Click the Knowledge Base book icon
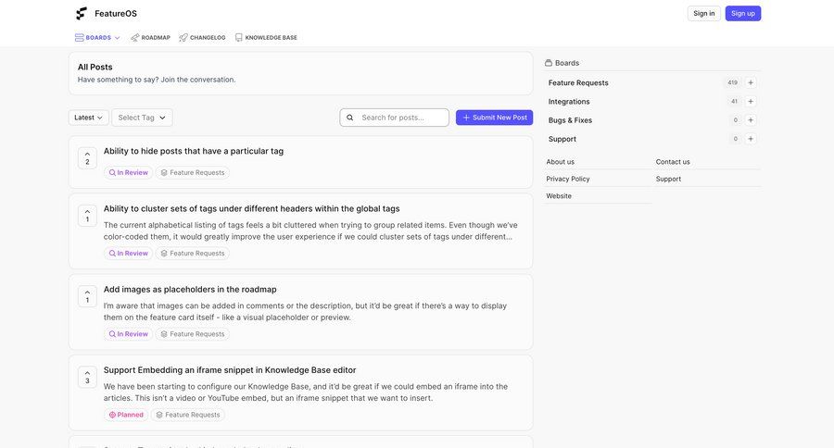The height and width of the screenshot is (448, 834). tap(239, 38)
